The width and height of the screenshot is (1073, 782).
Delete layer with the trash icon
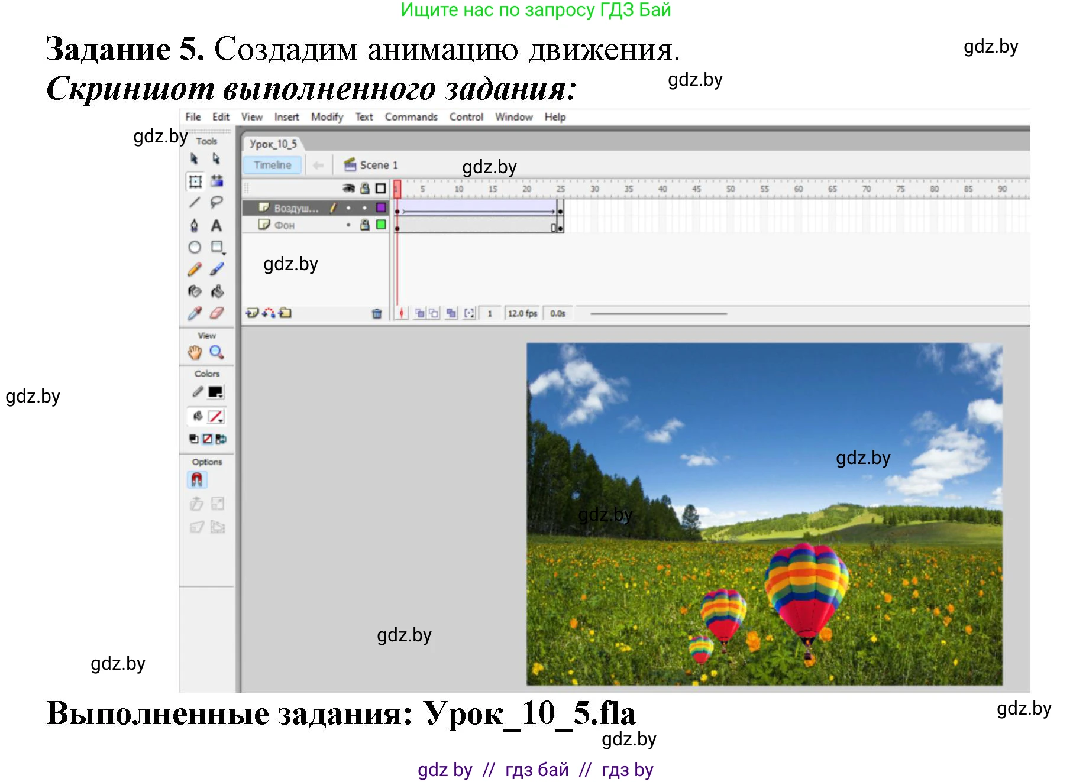[377, 313]
